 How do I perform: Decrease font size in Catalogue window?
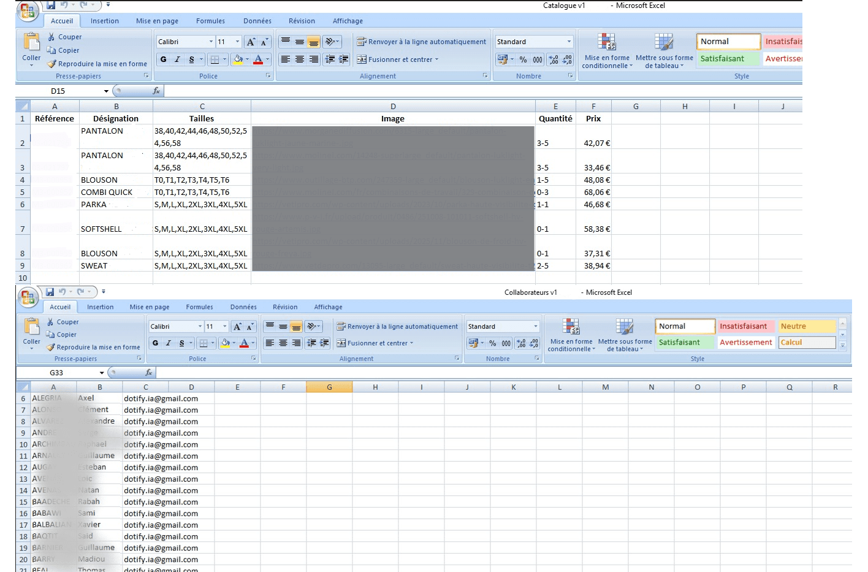point(264,42)
